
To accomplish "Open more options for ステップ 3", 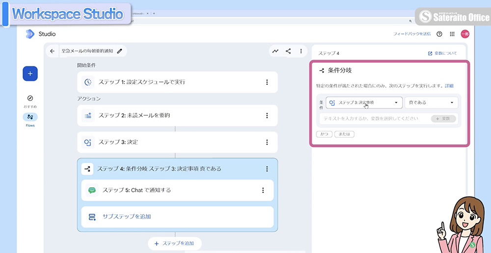I will pos(267,142).
